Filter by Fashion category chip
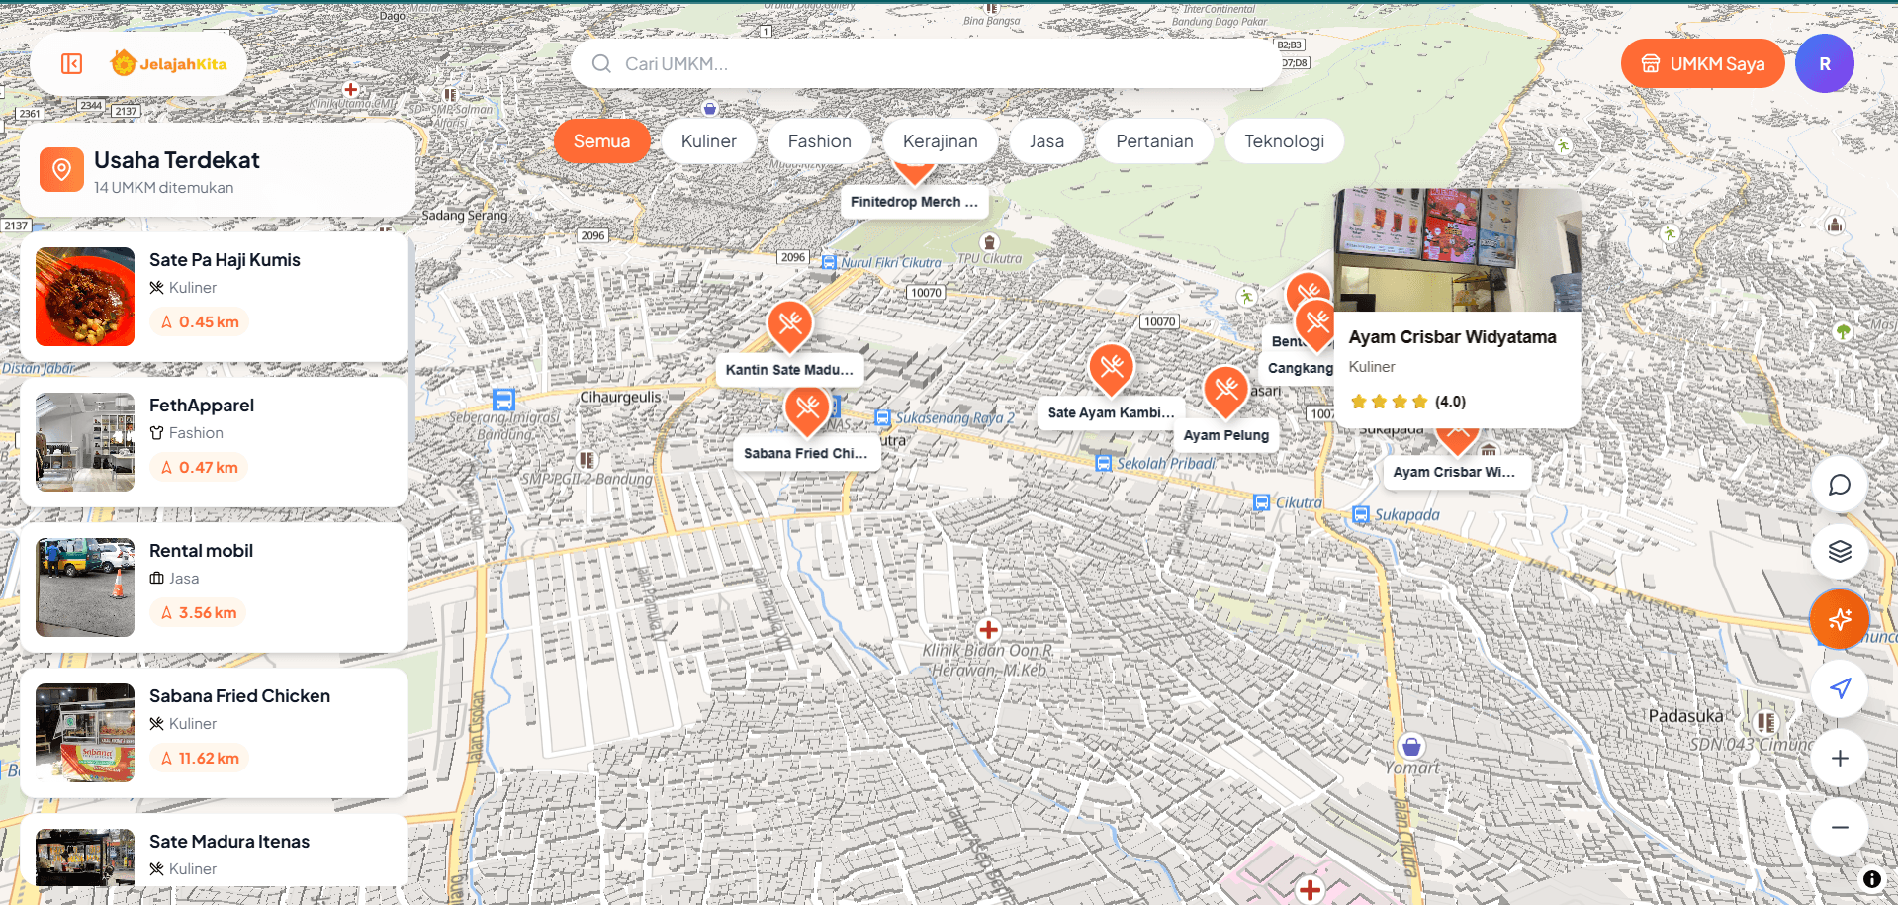This screenshot has height=905, width=1898. click(820, 141)
